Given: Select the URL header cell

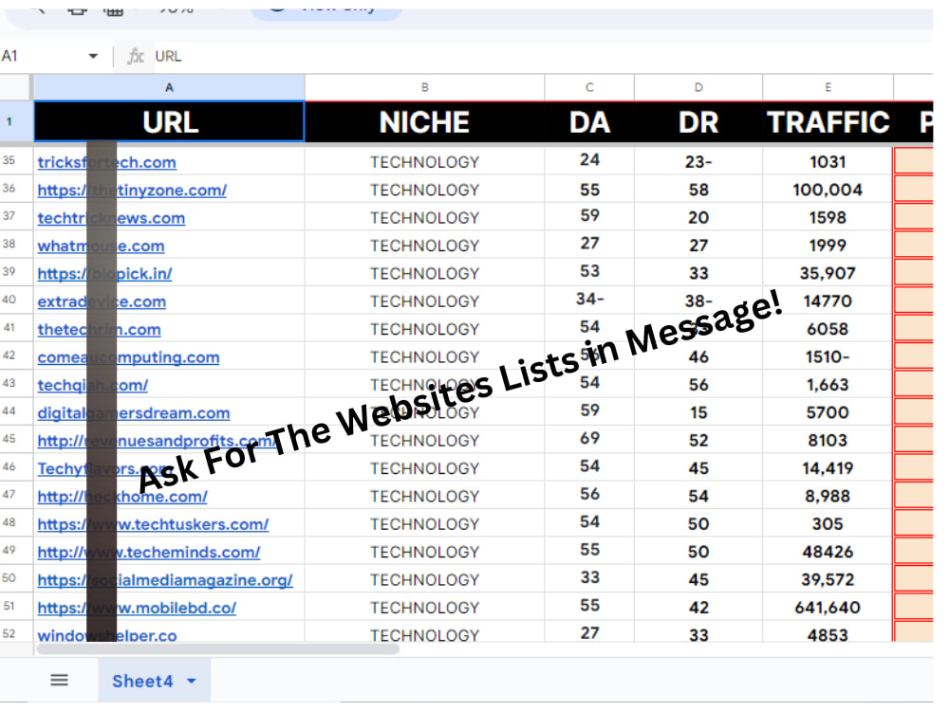Looking at the screenshot, I should pyautogui.click(x=170, y=122).
